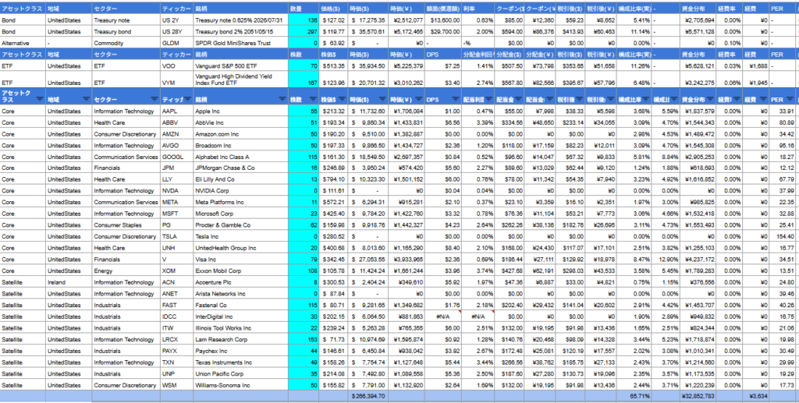This screenshot has width=799, height=403.
Task: Open the filter dropdown on the PER header
Action: [x=791, y=99]
